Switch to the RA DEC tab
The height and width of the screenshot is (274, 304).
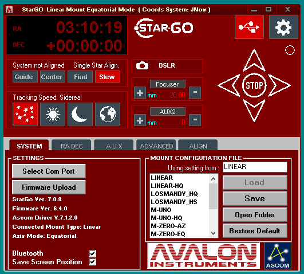tap(72, 146)
